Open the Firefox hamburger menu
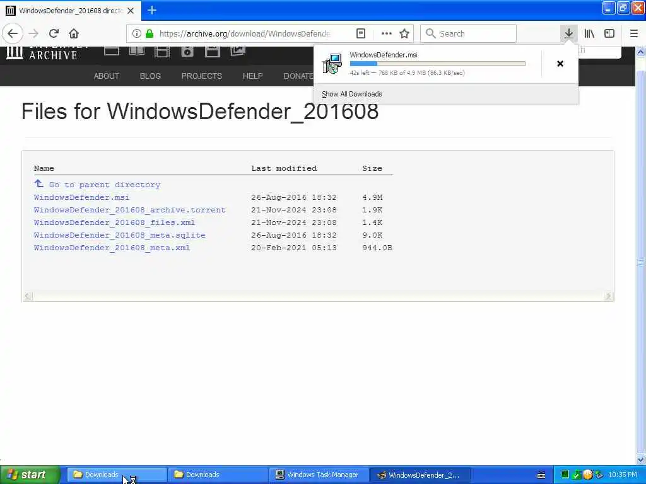This screenshot has height=484, width=646. tap(634, 33)
